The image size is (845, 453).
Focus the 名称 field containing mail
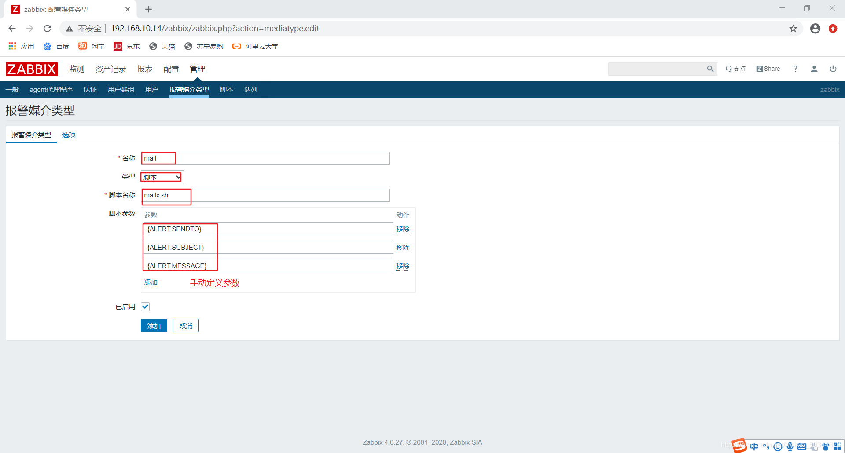[265, 158]
